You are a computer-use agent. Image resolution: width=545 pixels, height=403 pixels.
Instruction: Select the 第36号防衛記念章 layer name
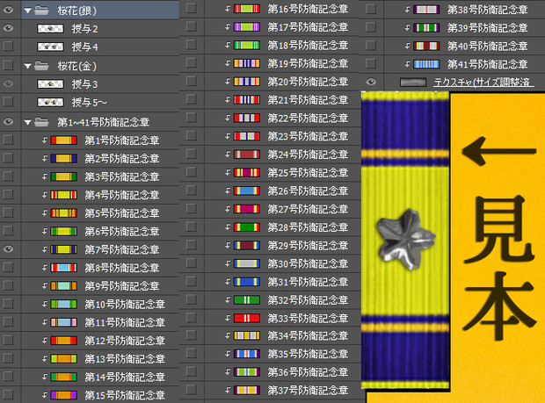[308, 372]
